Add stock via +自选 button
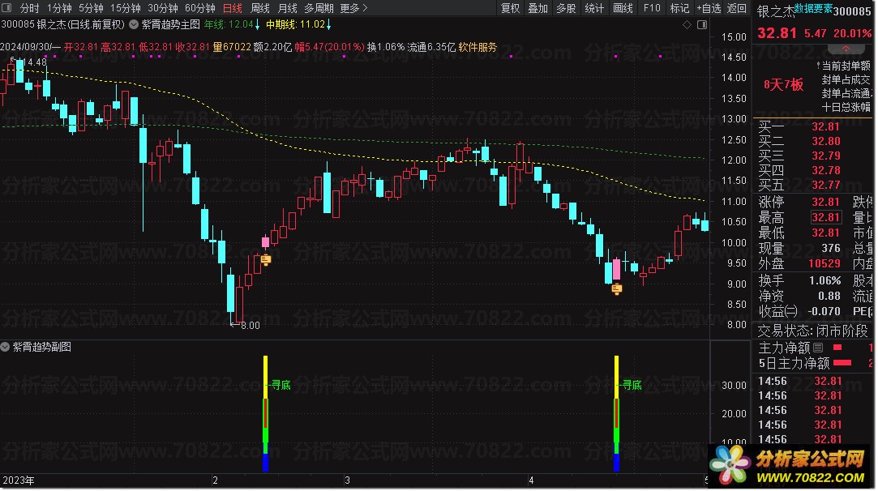Screen dimensions: 878x491 (x=709, y=8)
